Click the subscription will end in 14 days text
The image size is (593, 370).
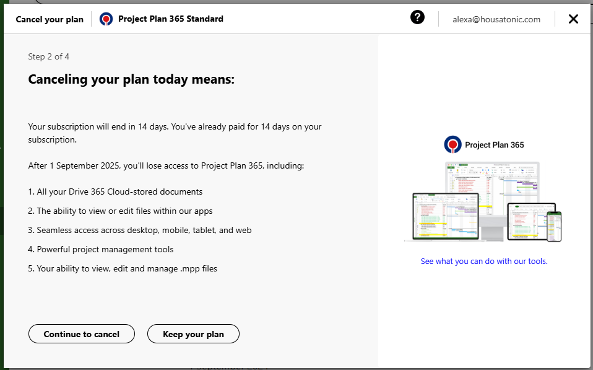click(x=175, y=133)
